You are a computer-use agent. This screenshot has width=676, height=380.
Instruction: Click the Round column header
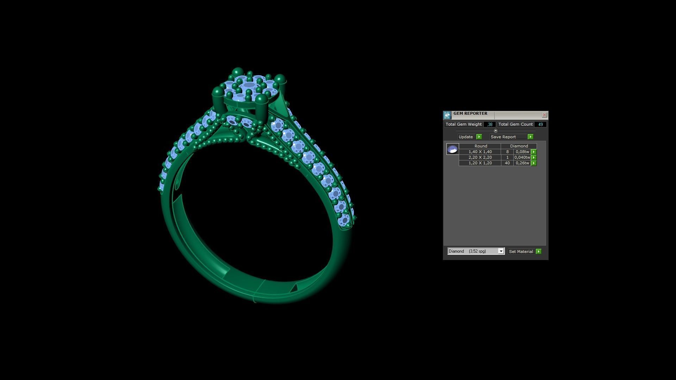point(480,146)
